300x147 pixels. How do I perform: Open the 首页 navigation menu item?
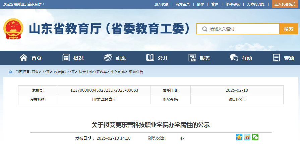36,58
